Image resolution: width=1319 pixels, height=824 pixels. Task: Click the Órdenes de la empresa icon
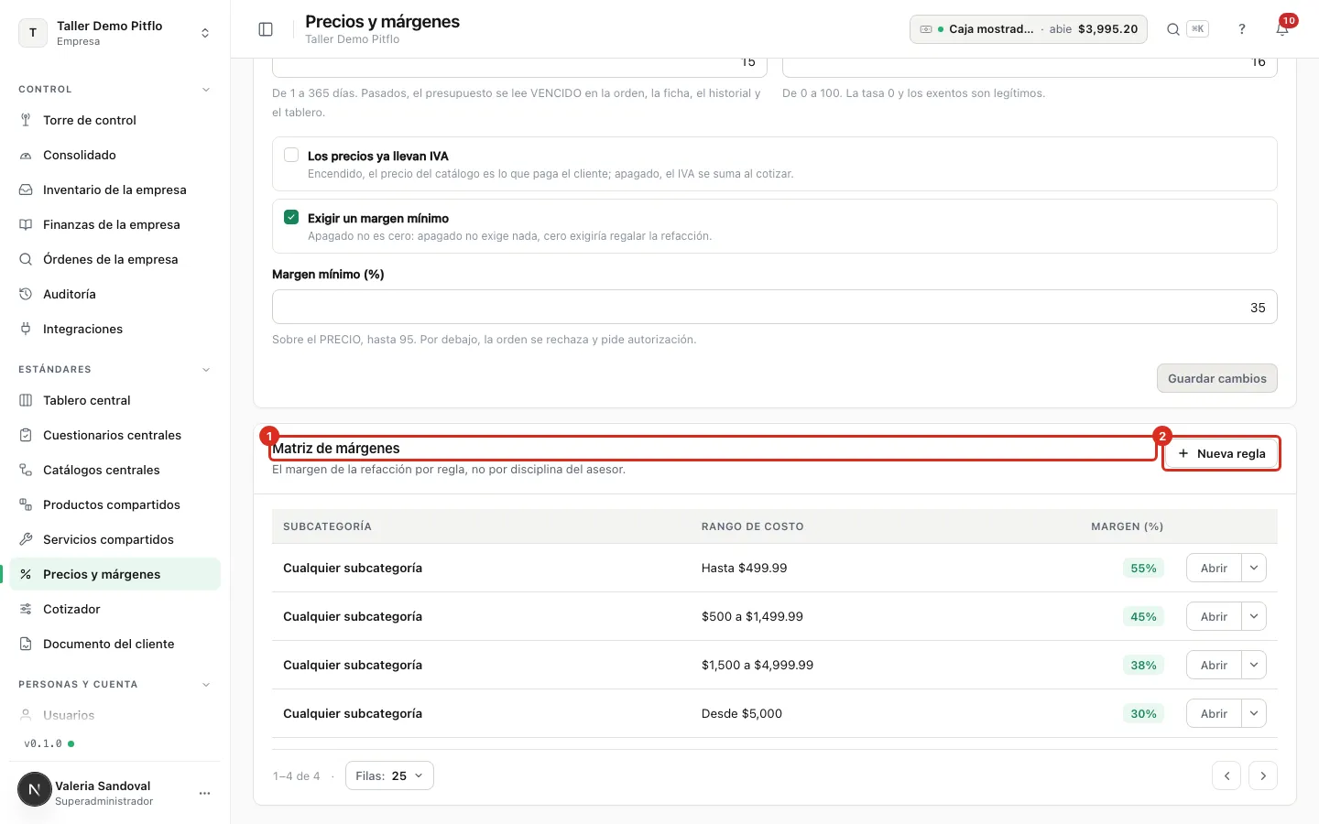tap(26, 259)
